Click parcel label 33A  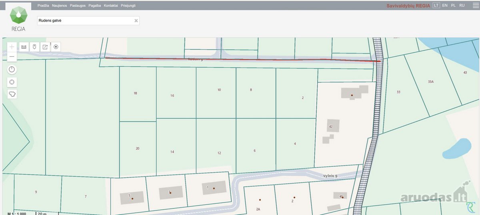click(x=430, y=81)
